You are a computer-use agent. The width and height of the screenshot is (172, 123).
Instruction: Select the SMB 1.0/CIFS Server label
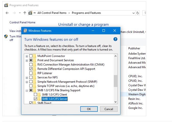coord(55,99)
